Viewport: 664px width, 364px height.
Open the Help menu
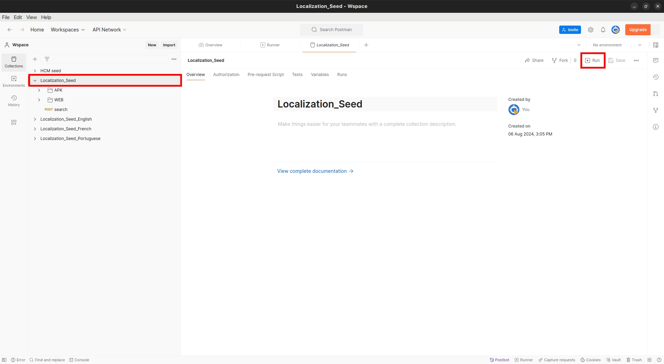(46, 17)
